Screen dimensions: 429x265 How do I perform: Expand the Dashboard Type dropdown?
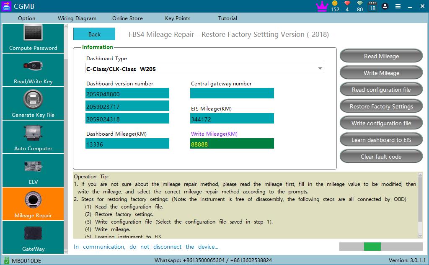coord(320,69)
